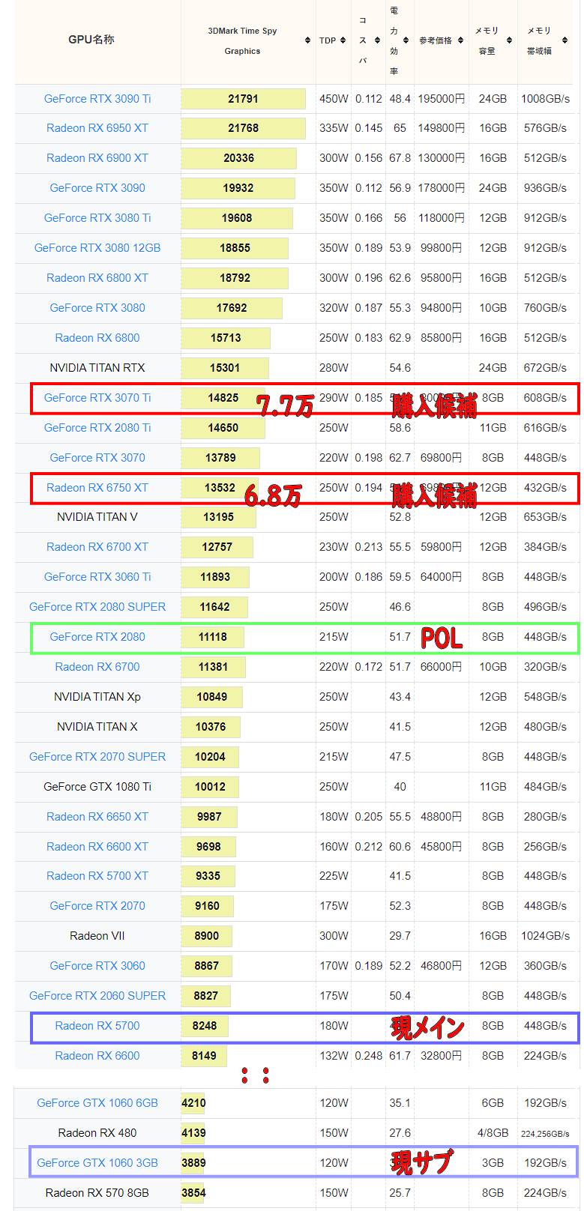Visit the GeForce RTX 2080 link

(x=97, y=637)
